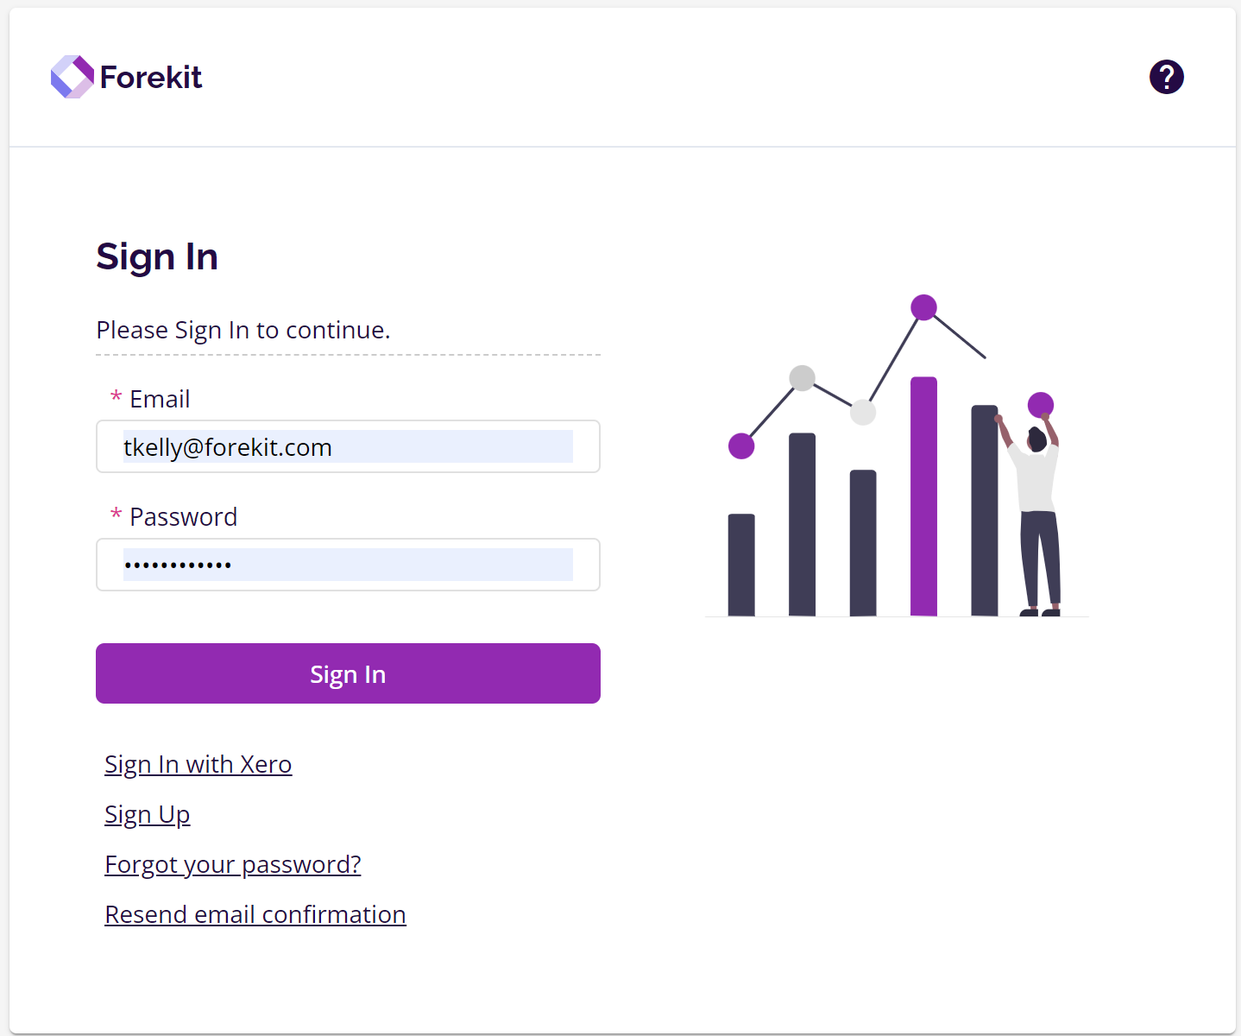Click the topmost purple dot on the chart line
The width and height of the screenshot is (1241, 1036).
click(x=923, y=307)
